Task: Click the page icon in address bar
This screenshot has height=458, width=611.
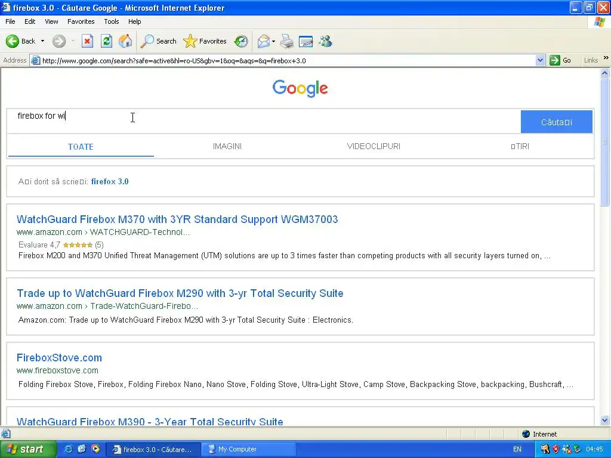Action: [35, 61]
